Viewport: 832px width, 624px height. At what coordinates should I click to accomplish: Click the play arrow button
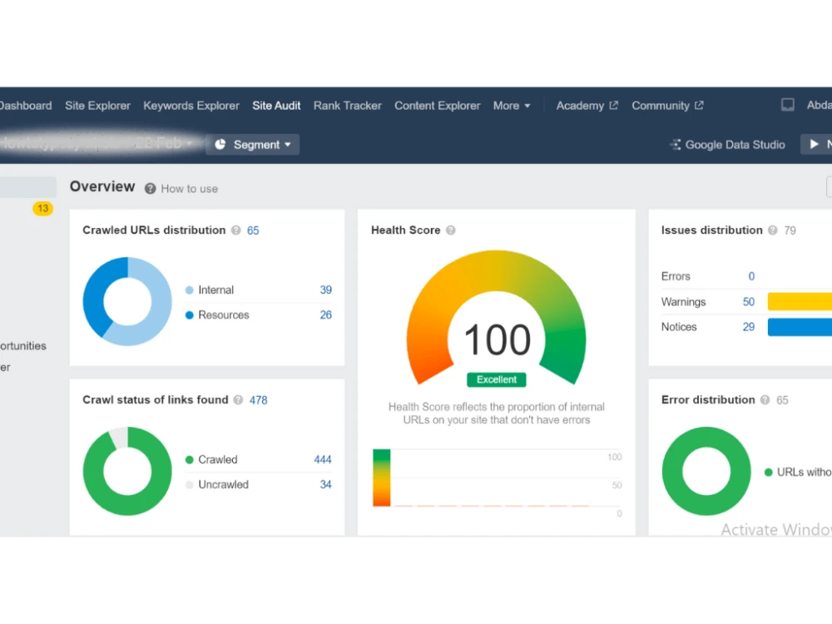pos(814,144)
